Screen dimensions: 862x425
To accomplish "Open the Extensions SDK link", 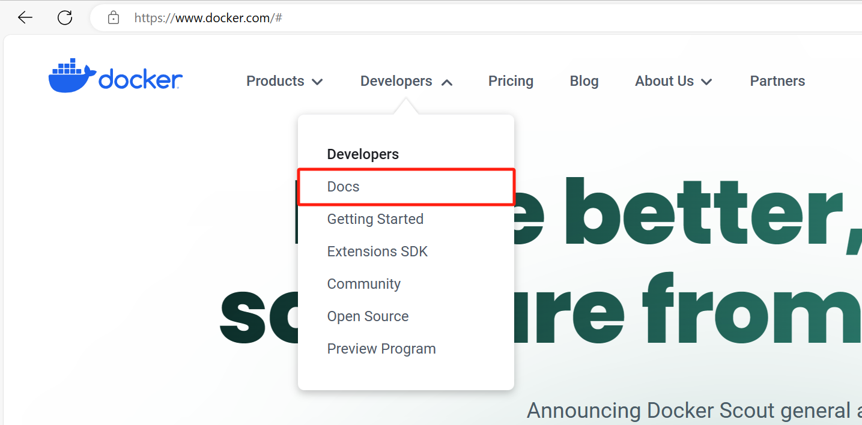I will tap(377, 252).
